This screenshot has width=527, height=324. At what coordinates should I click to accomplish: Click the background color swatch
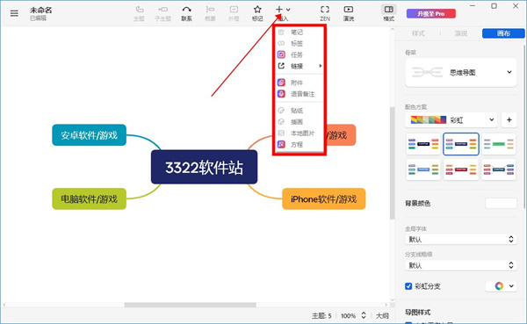click(501, 203)
